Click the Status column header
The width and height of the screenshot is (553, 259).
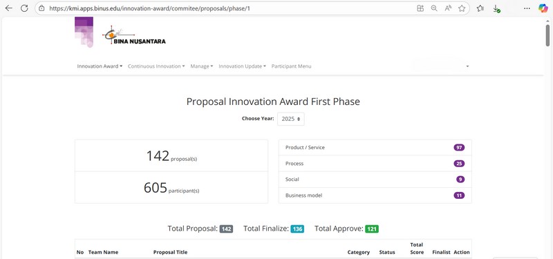387,252
